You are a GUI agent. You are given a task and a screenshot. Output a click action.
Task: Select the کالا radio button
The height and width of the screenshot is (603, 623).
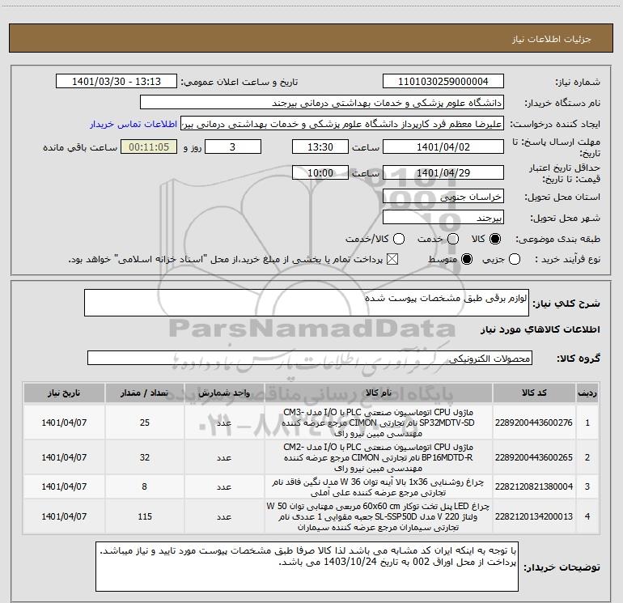point(495,239)
